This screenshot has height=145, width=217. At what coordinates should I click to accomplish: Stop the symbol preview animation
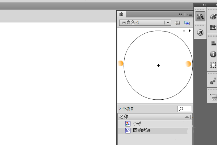tap(184, 30)
